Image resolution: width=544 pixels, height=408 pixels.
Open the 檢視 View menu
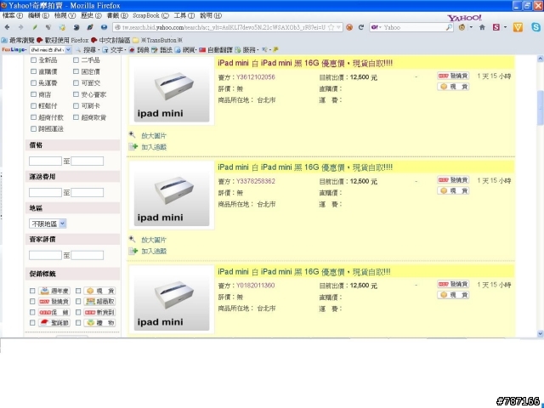(x=65, y=15)
